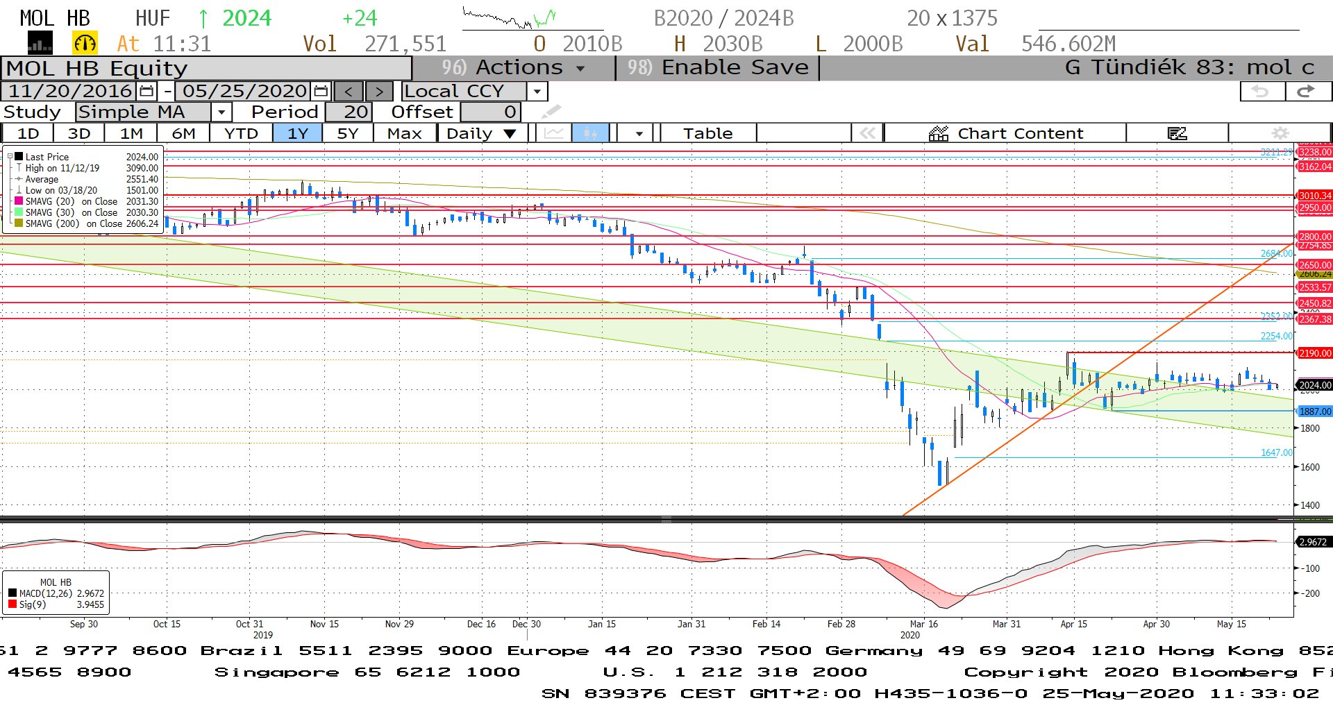The width and height of the screenshot is (1333, 721).
Task: Switch to line chart style icon
Action: [554, 133]
